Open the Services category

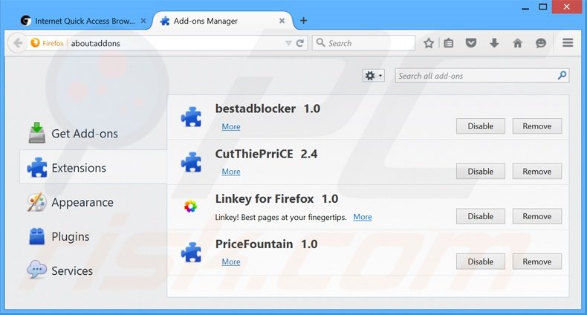pos(93,270)
